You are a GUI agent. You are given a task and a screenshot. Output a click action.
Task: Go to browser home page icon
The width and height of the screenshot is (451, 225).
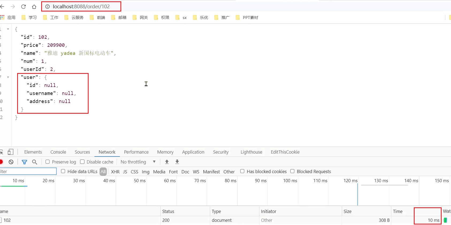34,7
